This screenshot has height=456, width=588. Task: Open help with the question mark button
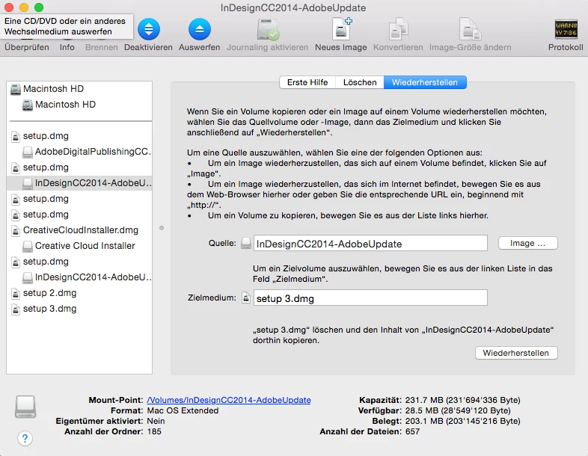tap(25, 438)
